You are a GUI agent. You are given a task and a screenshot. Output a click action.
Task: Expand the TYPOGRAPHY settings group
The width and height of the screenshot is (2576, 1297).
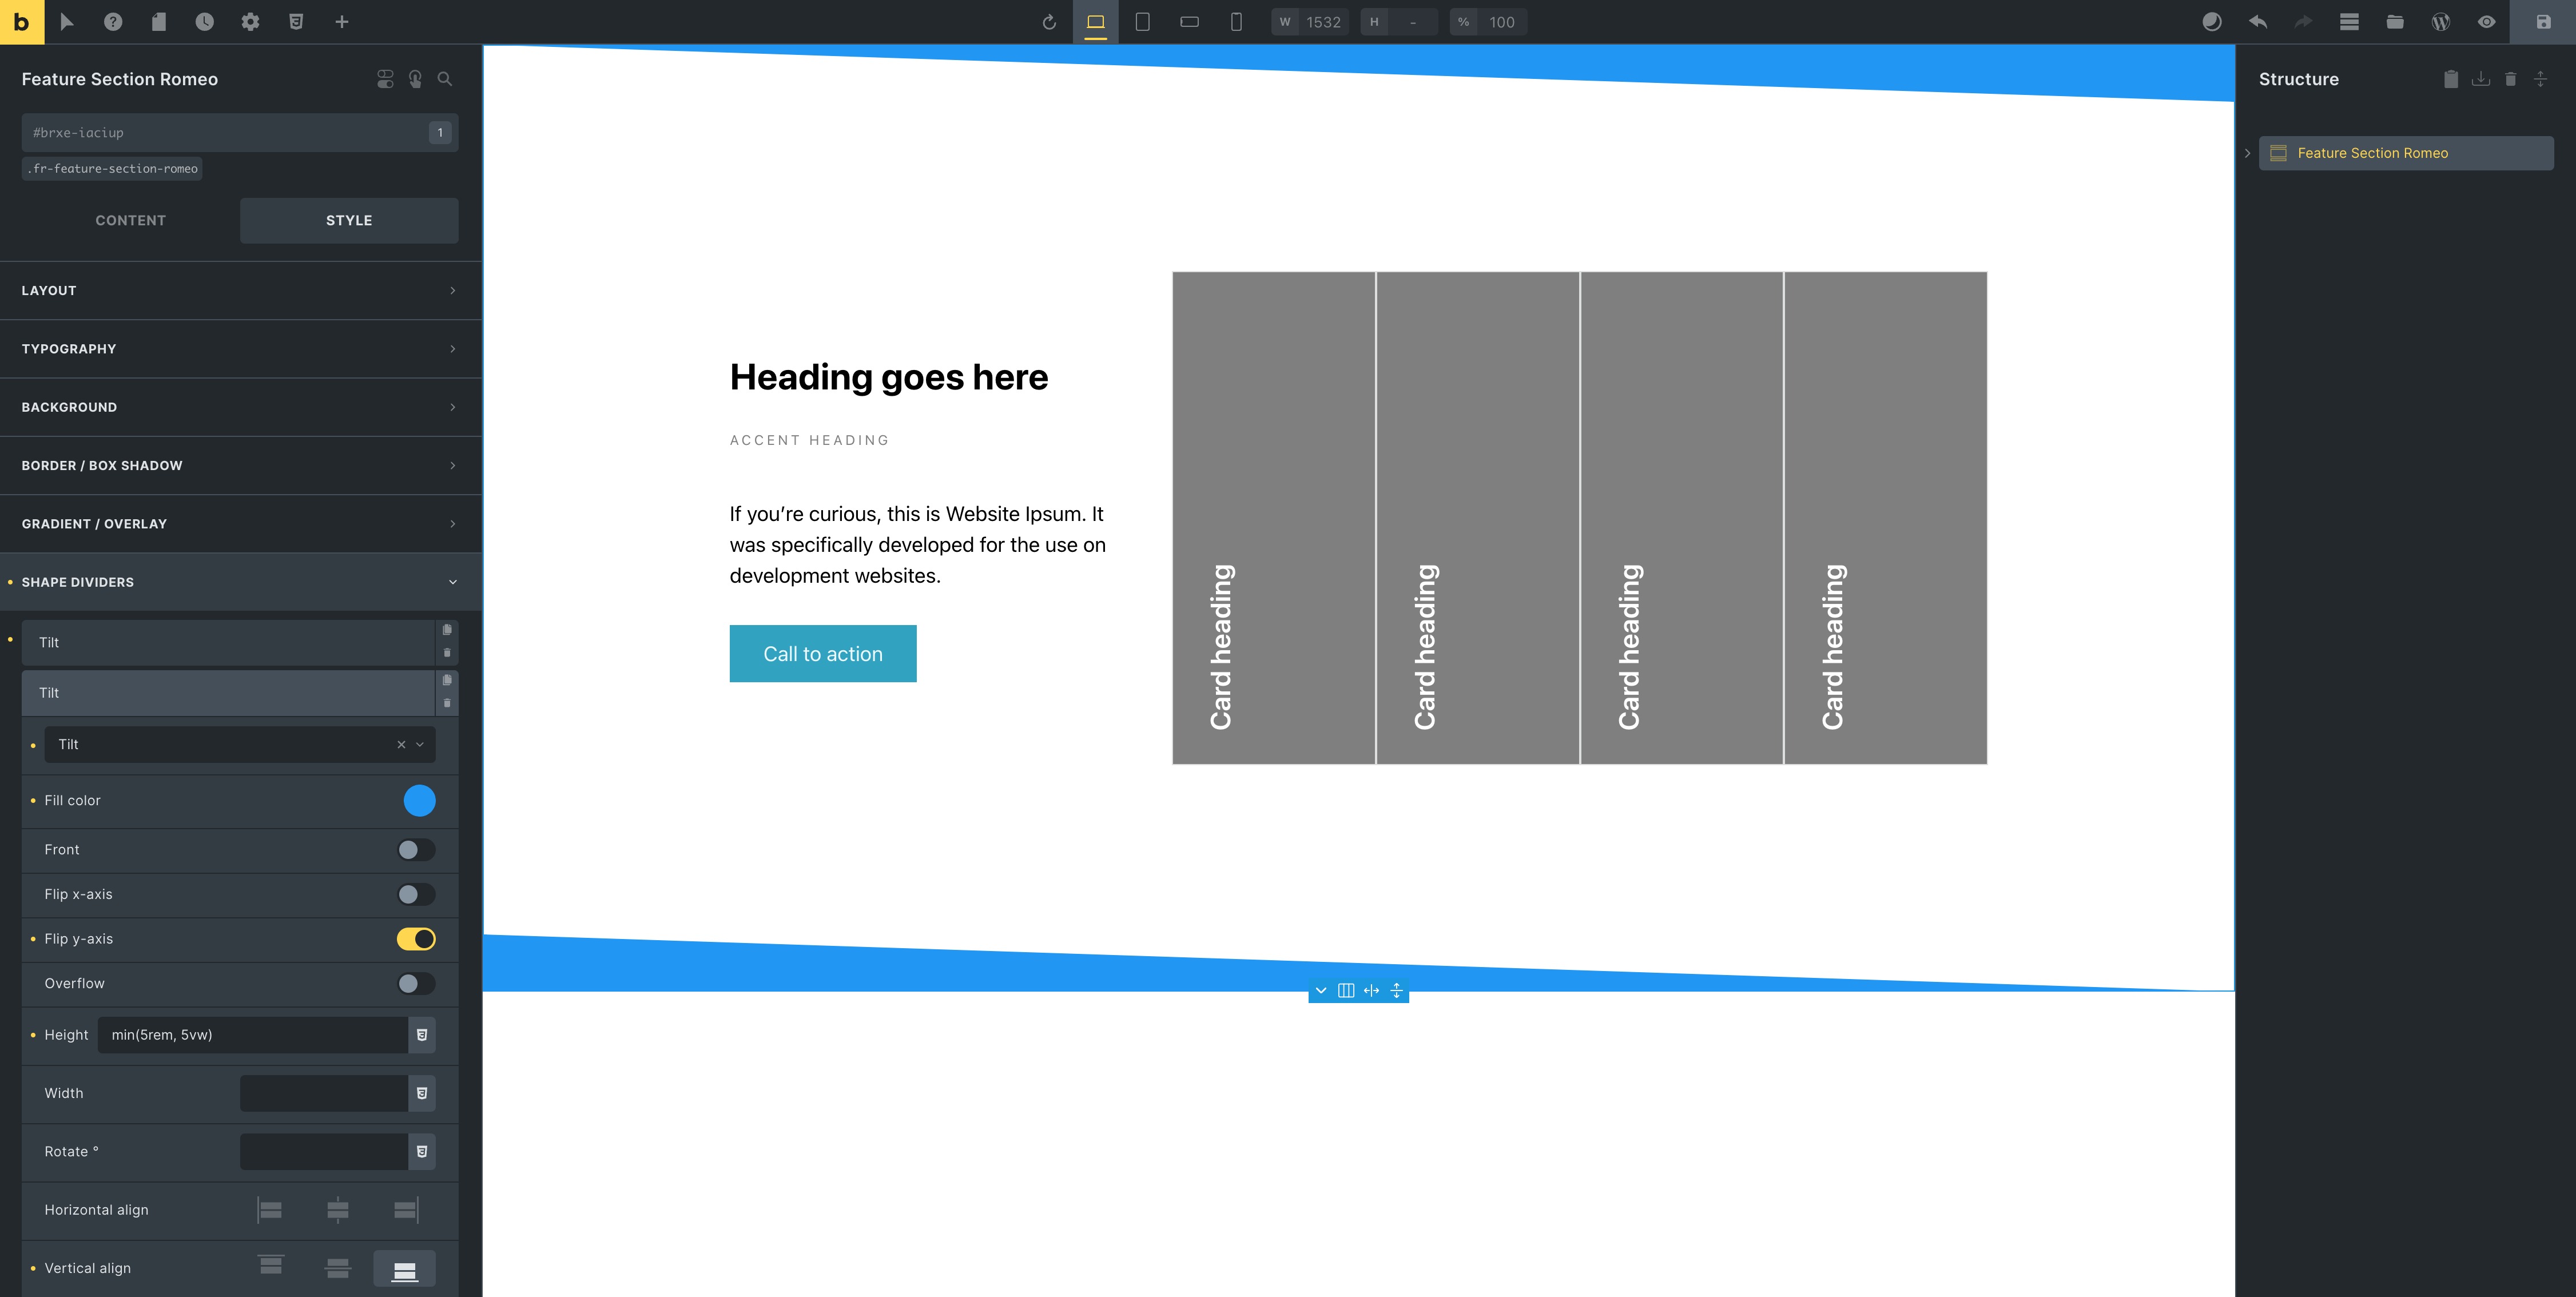[241, 349]
